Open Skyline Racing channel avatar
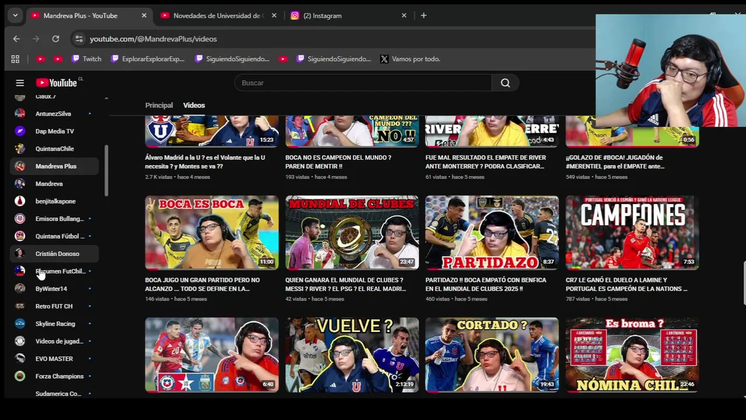This screenshot has width=746, height=420. 20,324
